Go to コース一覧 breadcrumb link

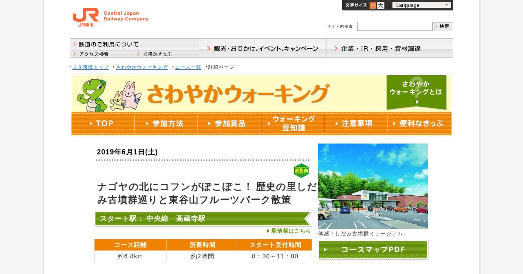coord(188,67)
